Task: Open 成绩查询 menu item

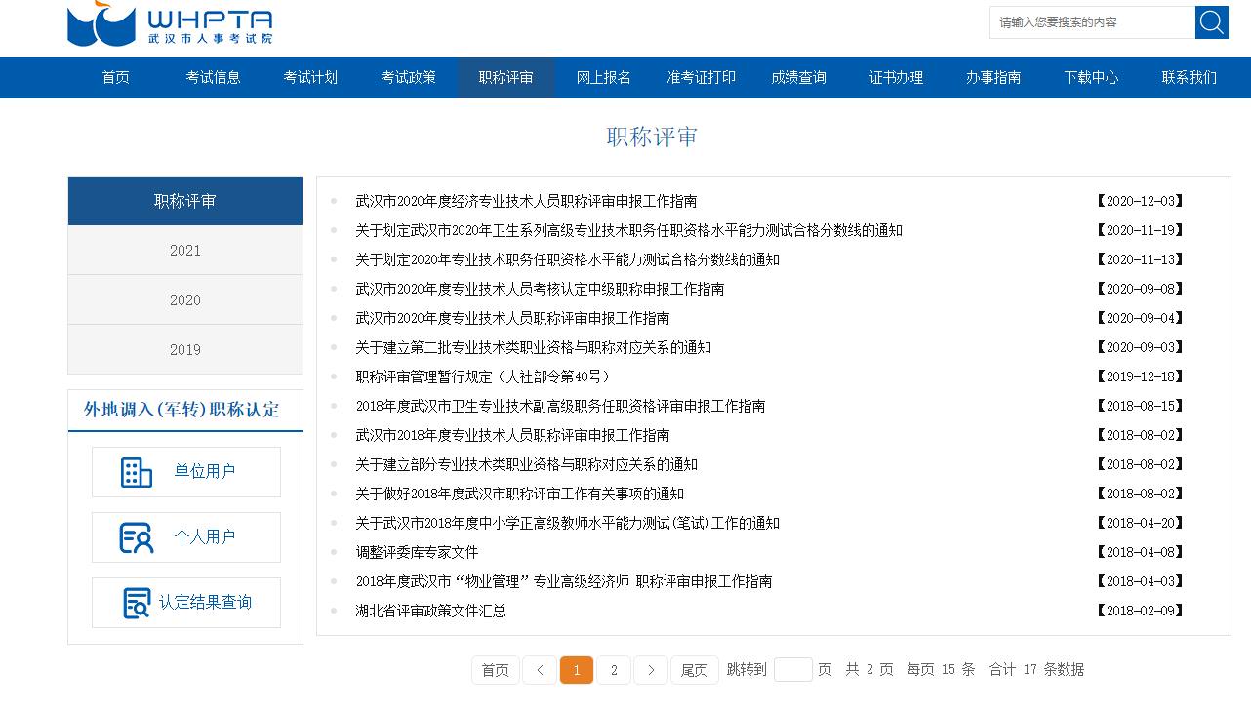Action: click(x=799, y=77)
